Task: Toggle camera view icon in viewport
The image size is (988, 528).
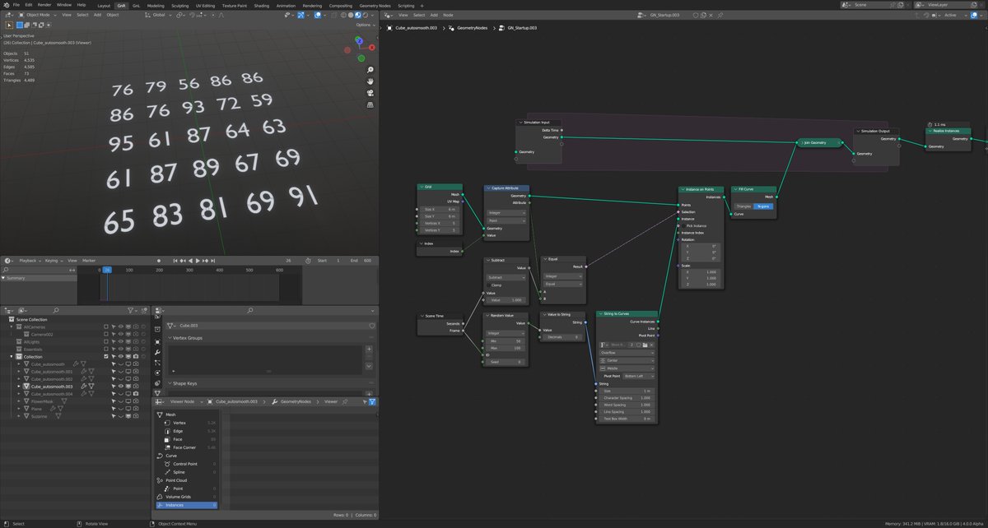Action: tap(370, 93)
